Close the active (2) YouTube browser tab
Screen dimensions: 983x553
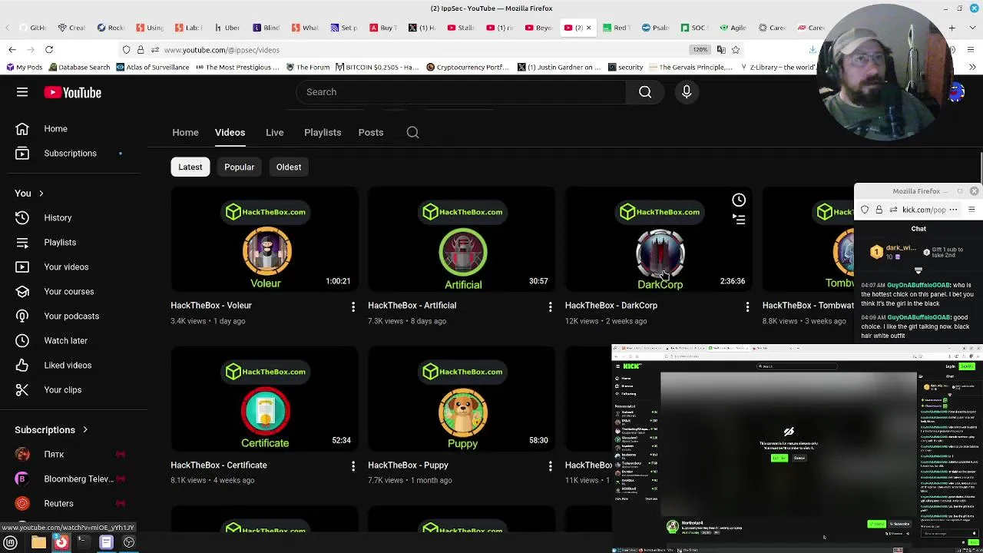pyautogui.click(x=589, y=28)
